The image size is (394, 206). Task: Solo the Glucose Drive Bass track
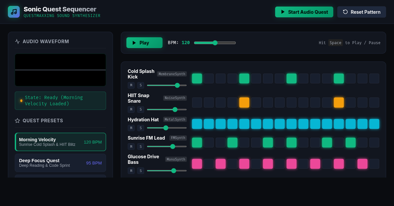pyautogui.click(x=141, y=171)
